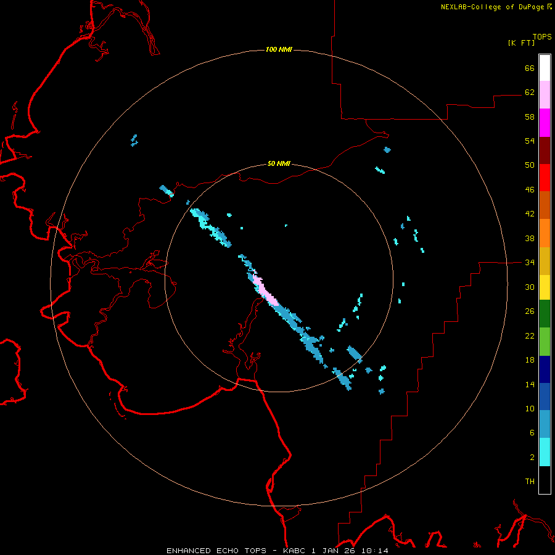The image size is (555, 555).
Task: Click the 58 value on the legend
Action: click(x=530, y=117)
